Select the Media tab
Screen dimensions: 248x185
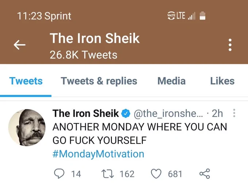point(171,81)
